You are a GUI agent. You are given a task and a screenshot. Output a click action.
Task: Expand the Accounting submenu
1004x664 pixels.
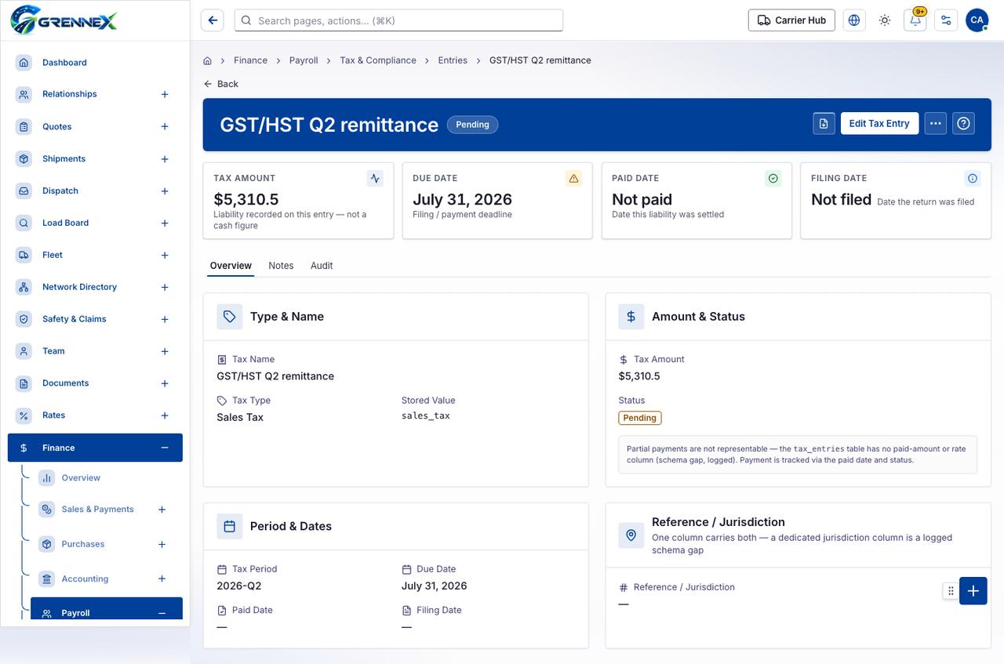(162, 579)
